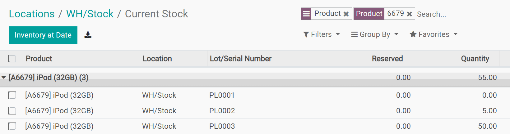Remove the Product group-by facet
Screen dimensions: 510x134
[346, 14]
